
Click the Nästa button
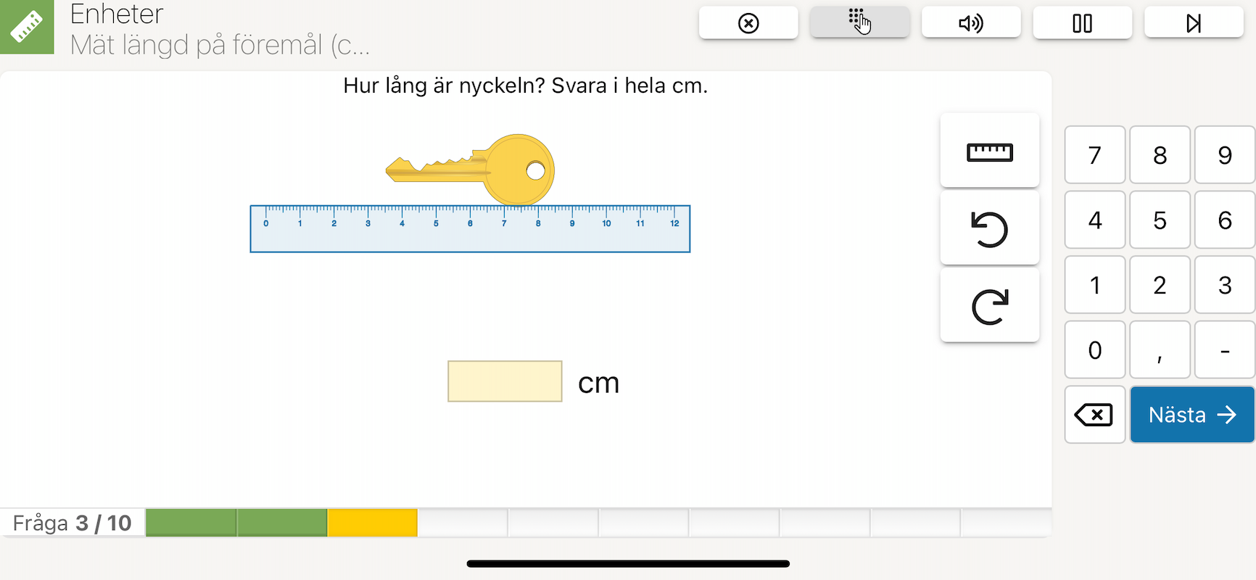click(1192, 415)
